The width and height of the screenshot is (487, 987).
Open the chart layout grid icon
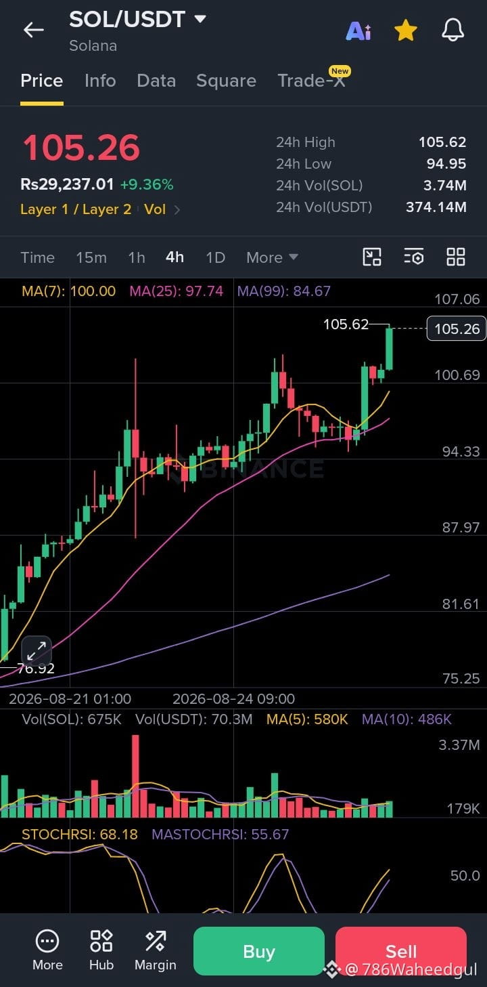pyautogui.click(x=456, y=257)
